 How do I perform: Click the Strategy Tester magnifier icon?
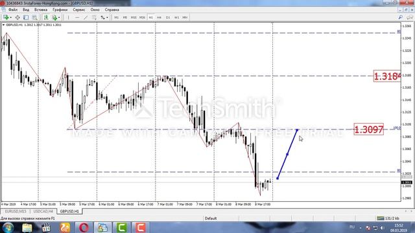34,17
